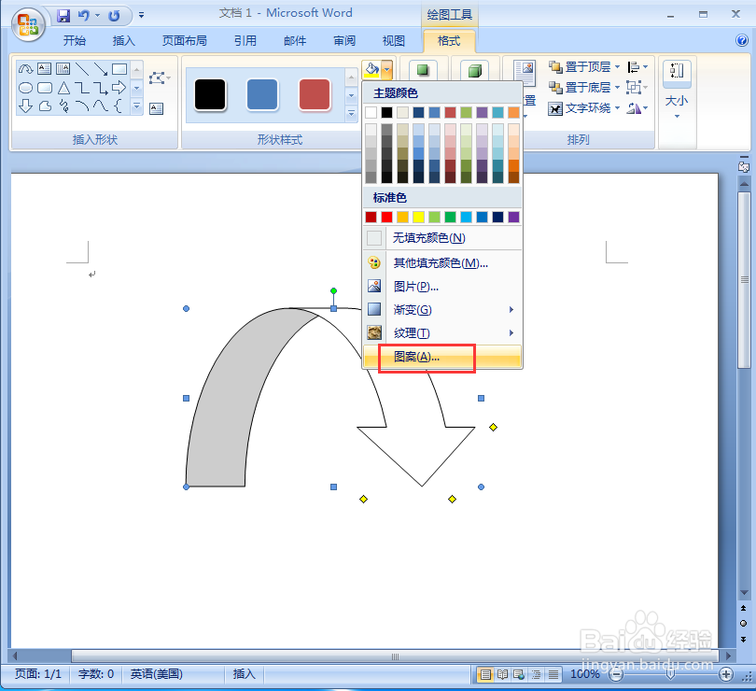Viewport: 756px width, 691px height.
Task: Pick the straight line shape
Action: [82, 69]
